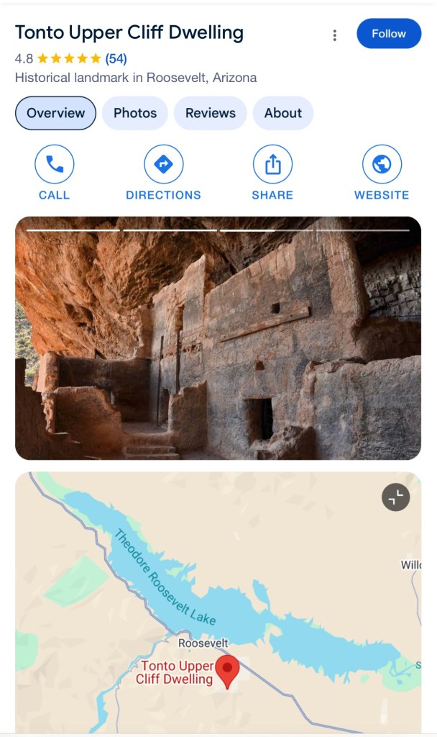437x737 pixels.
Task: Switch to the Photos tab
Action: (x=134, y=113)
